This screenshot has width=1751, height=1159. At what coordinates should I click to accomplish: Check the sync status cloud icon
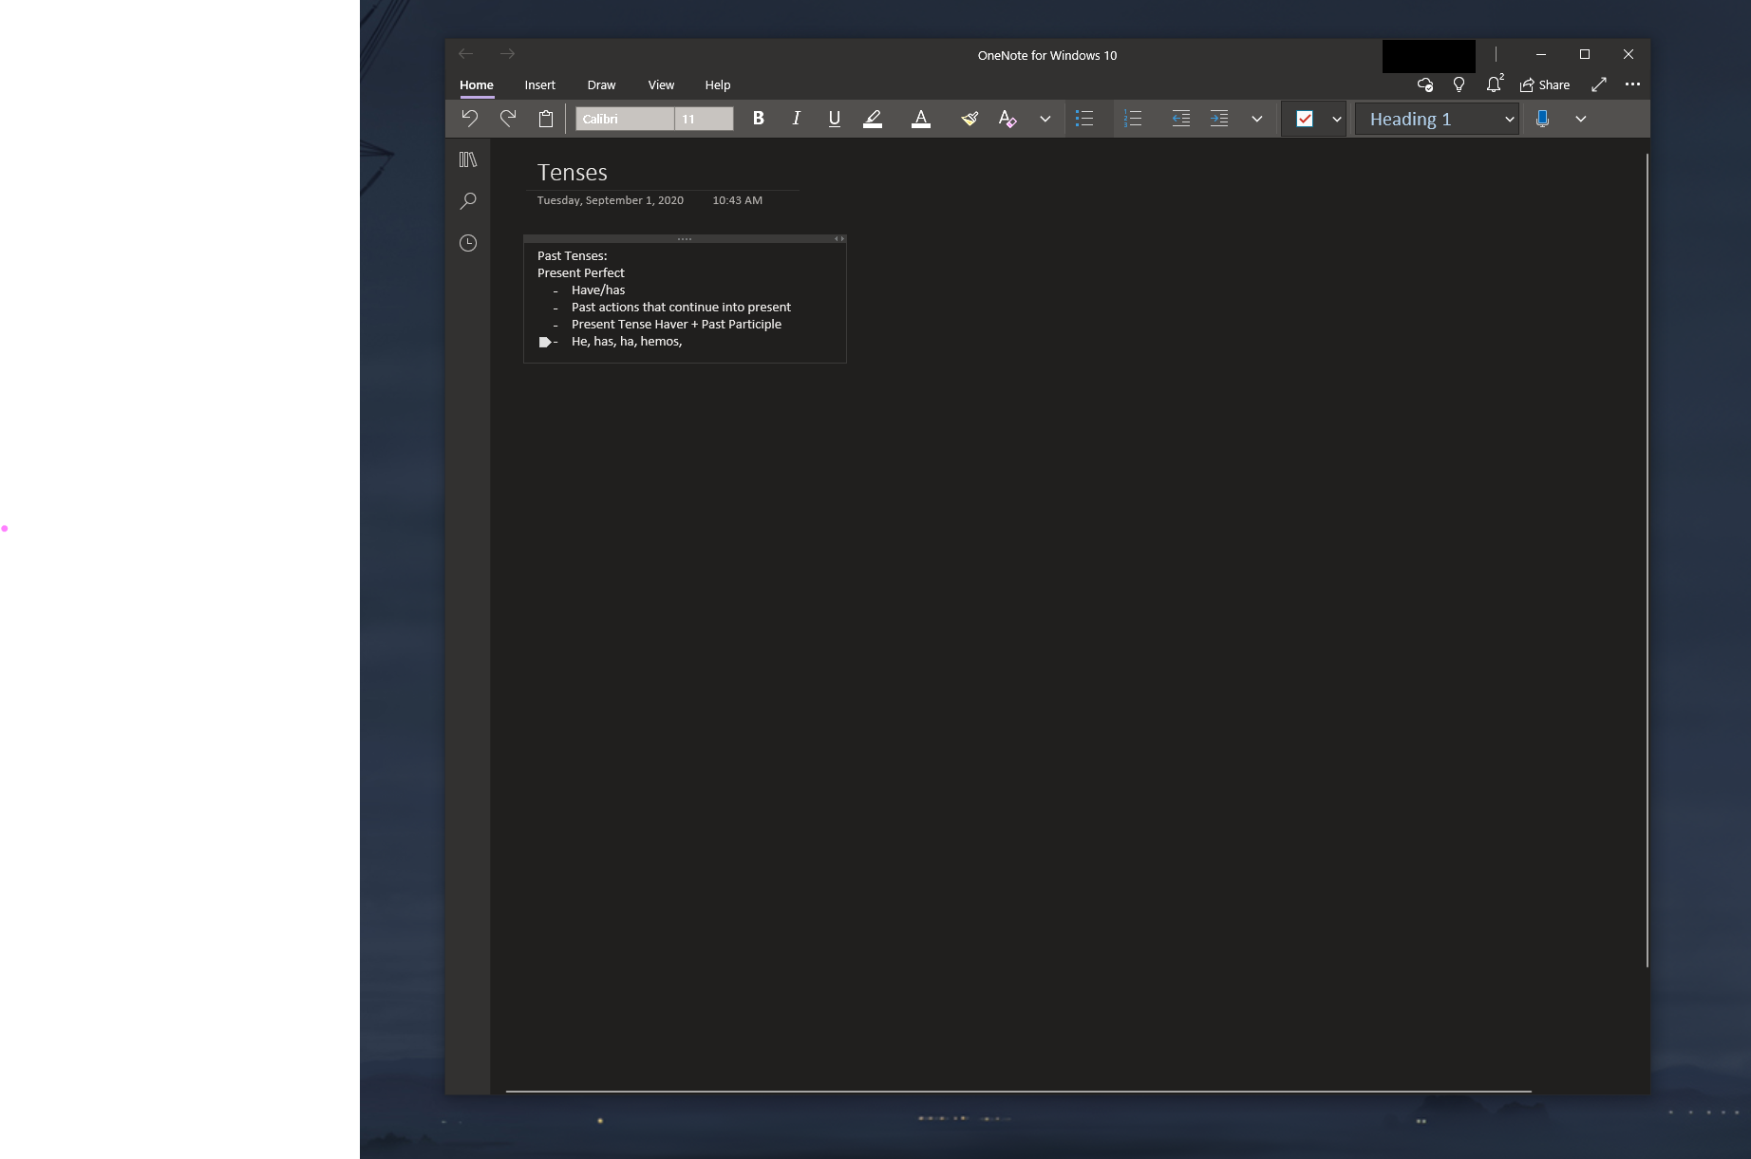tap(1424, 84)
